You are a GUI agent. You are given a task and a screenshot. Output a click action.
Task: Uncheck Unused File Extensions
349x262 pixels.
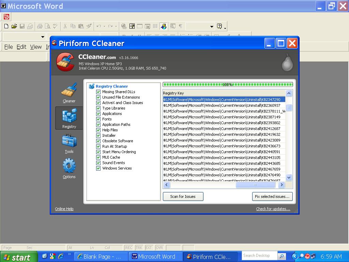click(x=98, y=97)
